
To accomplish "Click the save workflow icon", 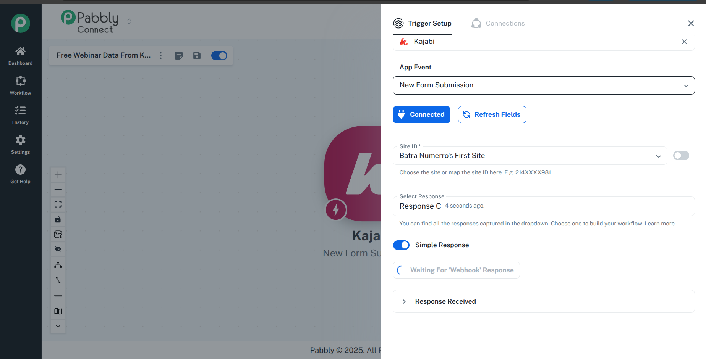I will click(x=197, y=56).
